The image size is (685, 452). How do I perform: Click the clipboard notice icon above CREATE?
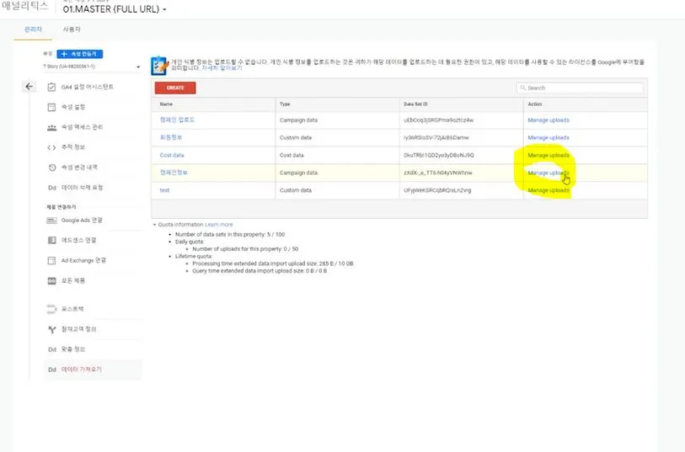[x=159, y=66]
